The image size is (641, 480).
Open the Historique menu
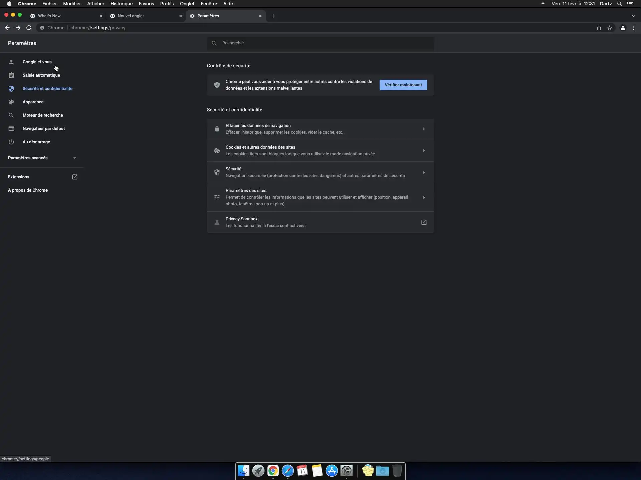coord(122,4)
